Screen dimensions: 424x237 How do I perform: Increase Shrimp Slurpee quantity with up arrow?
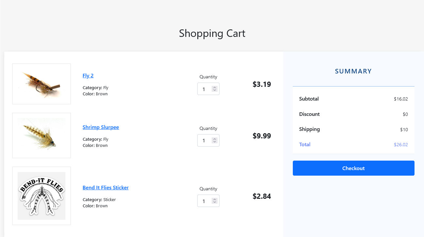coord(215,139)
